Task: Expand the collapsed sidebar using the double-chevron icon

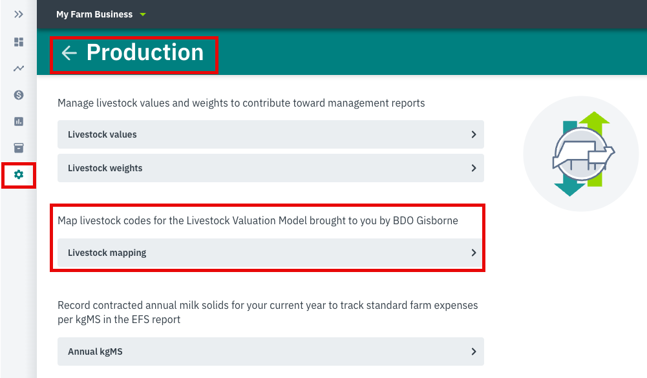Action: [18, 13]
